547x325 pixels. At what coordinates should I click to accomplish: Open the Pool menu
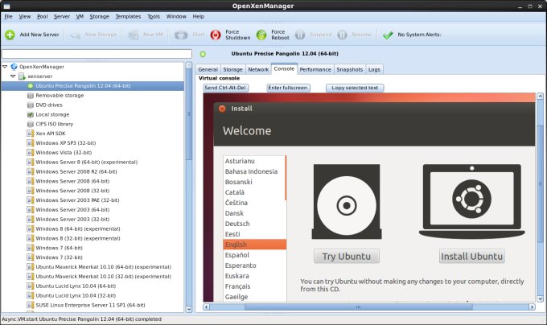click(x=42, y=16)
